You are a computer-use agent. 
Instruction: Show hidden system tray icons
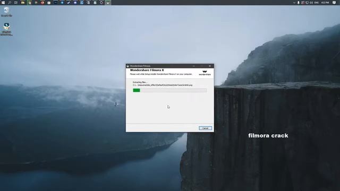point(294,3)
